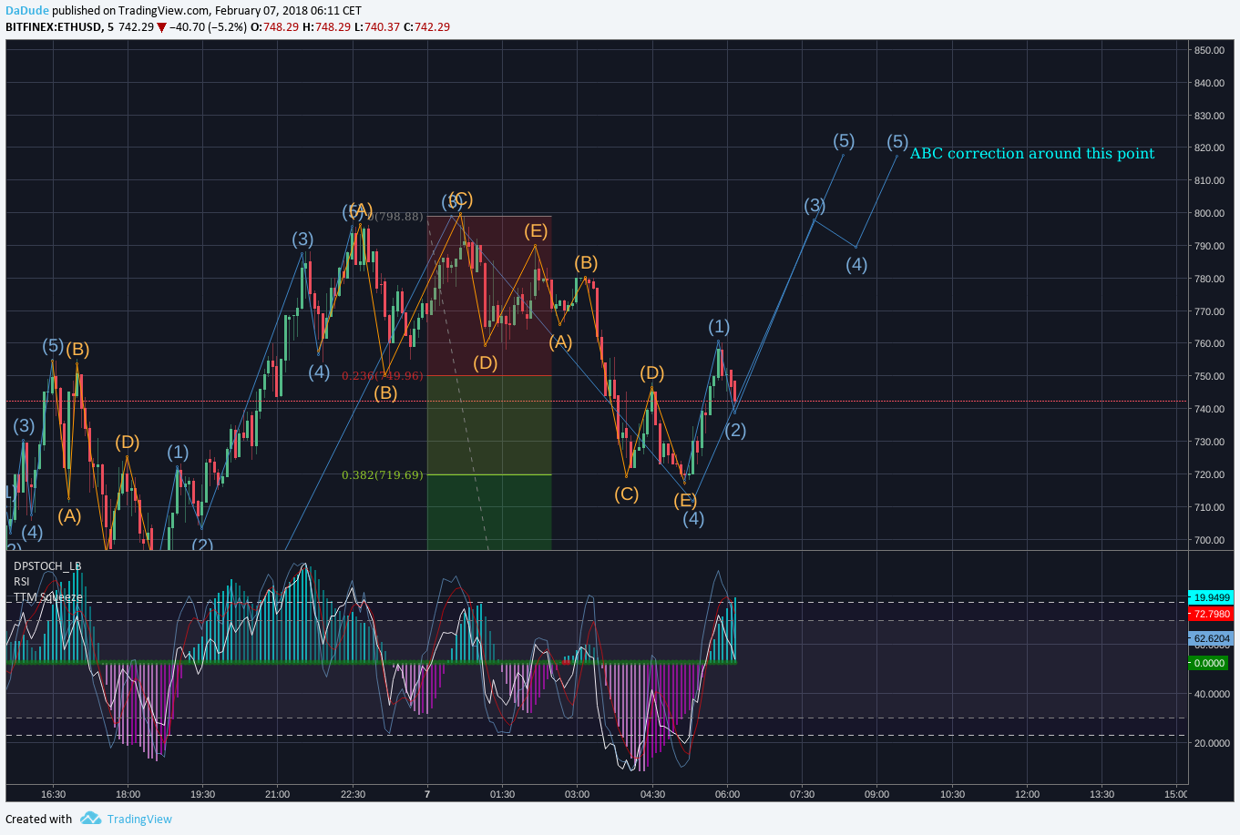Click the wave (2) label below current price line
The image size is (1240, 835).
[x=736, y=430]
